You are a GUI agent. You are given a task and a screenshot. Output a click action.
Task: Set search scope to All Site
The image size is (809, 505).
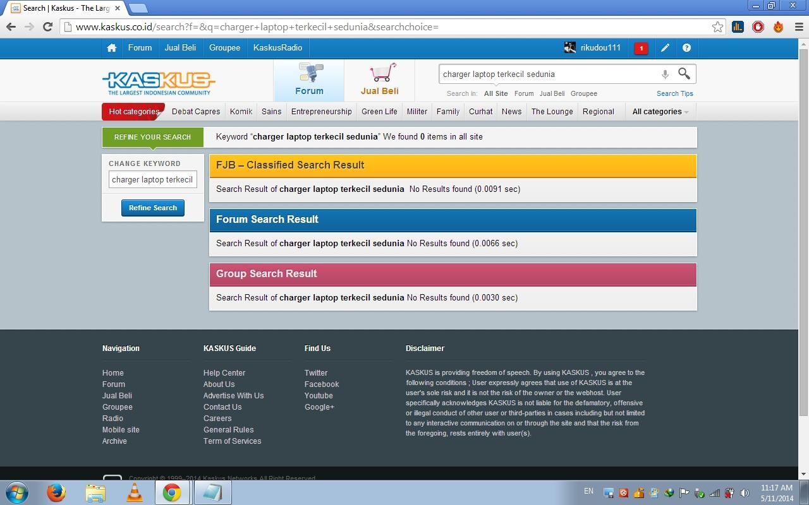click(x=496, y=93)
